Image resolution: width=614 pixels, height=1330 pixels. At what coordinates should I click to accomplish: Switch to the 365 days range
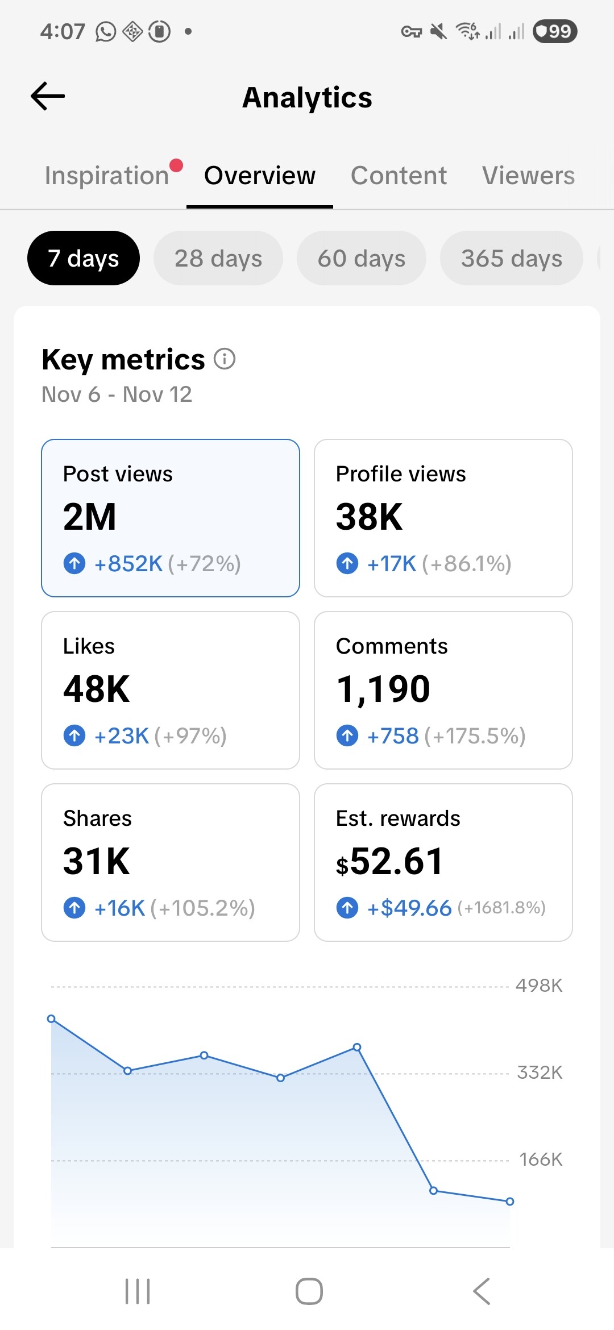click(512, 259)
